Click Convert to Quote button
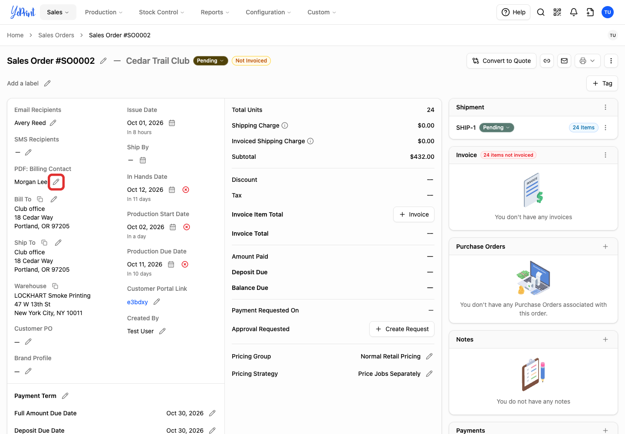The width and height of the screenshot is (625, 434). (501, 61)
